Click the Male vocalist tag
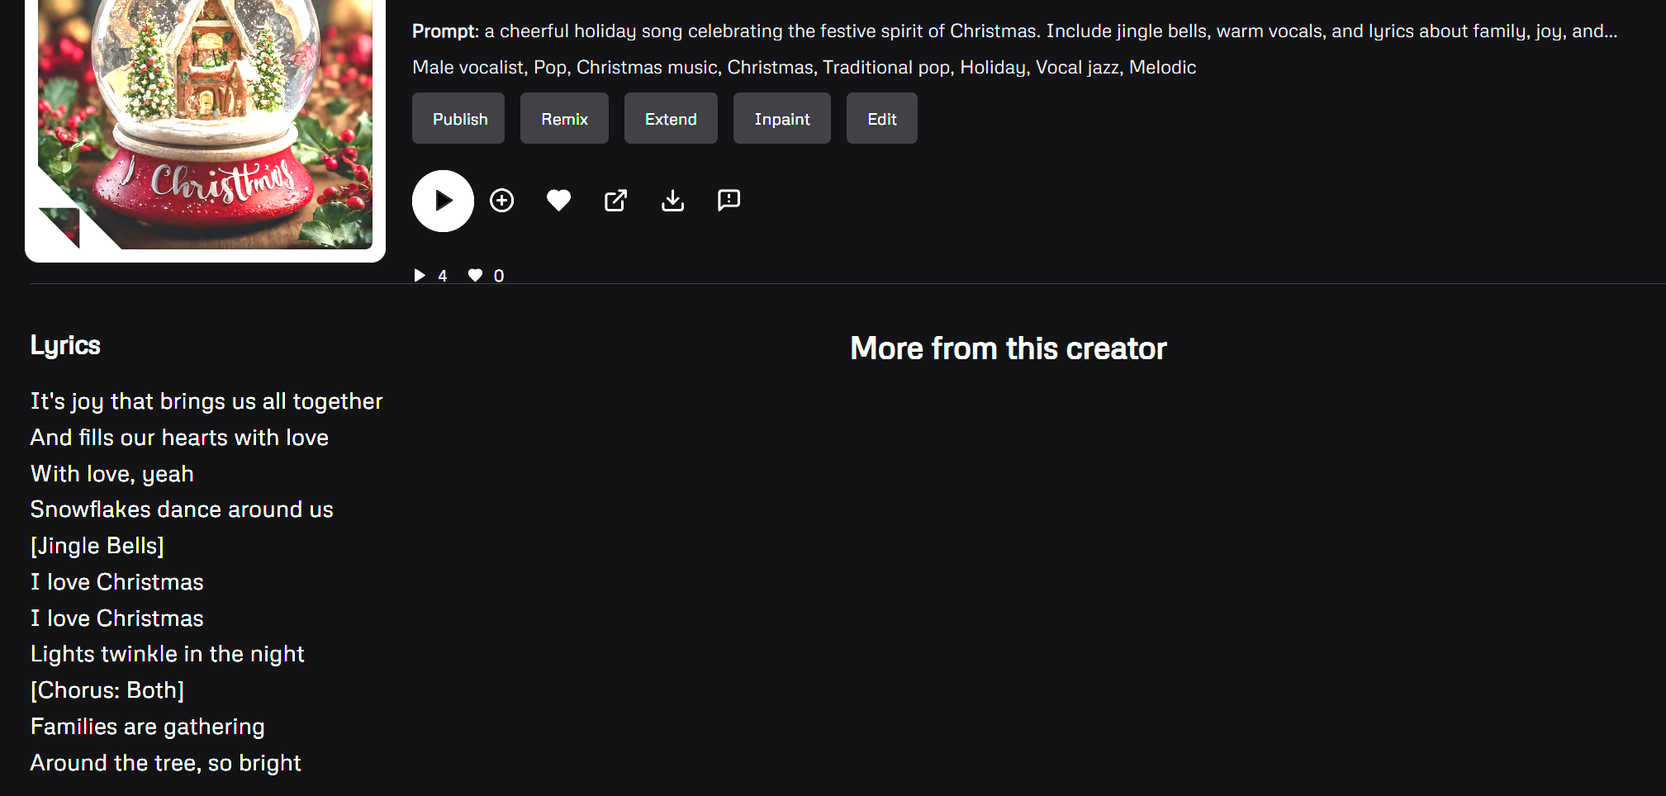 point(468,68)
